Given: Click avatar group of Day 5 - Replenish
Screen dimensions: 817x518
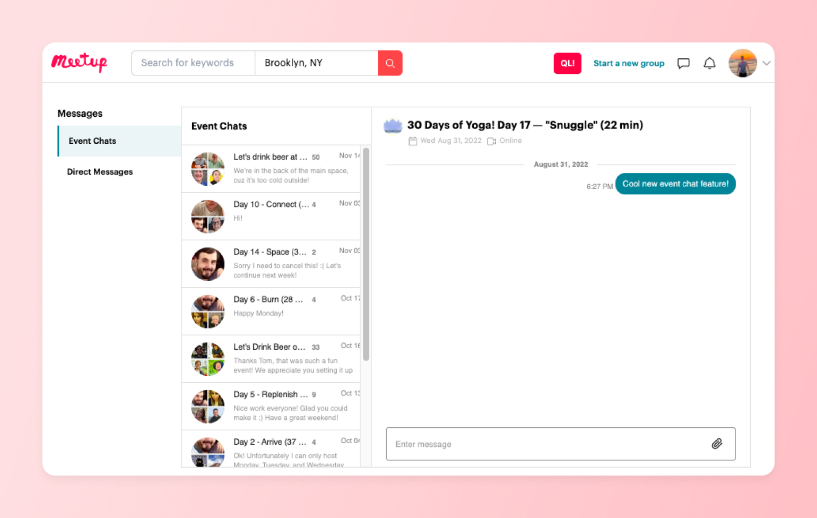Looking at the screenshot, I should coord(208,407).
